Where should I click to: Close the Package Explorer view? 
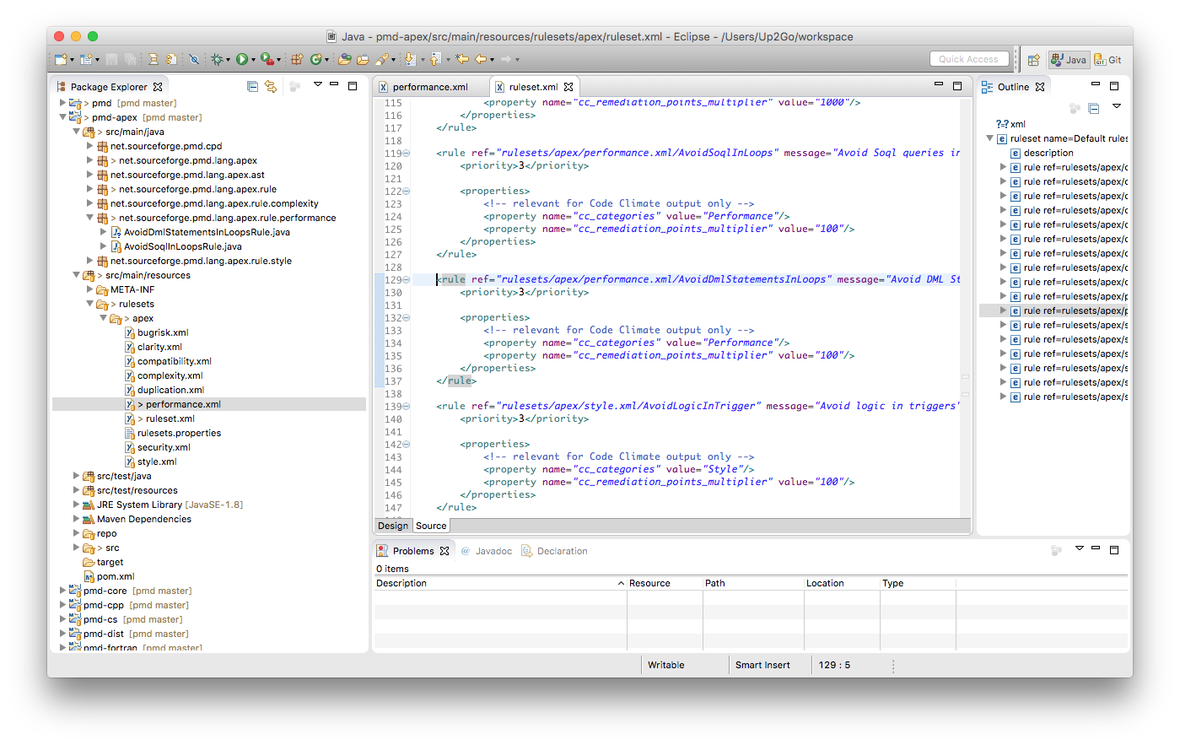click(158, 87)
